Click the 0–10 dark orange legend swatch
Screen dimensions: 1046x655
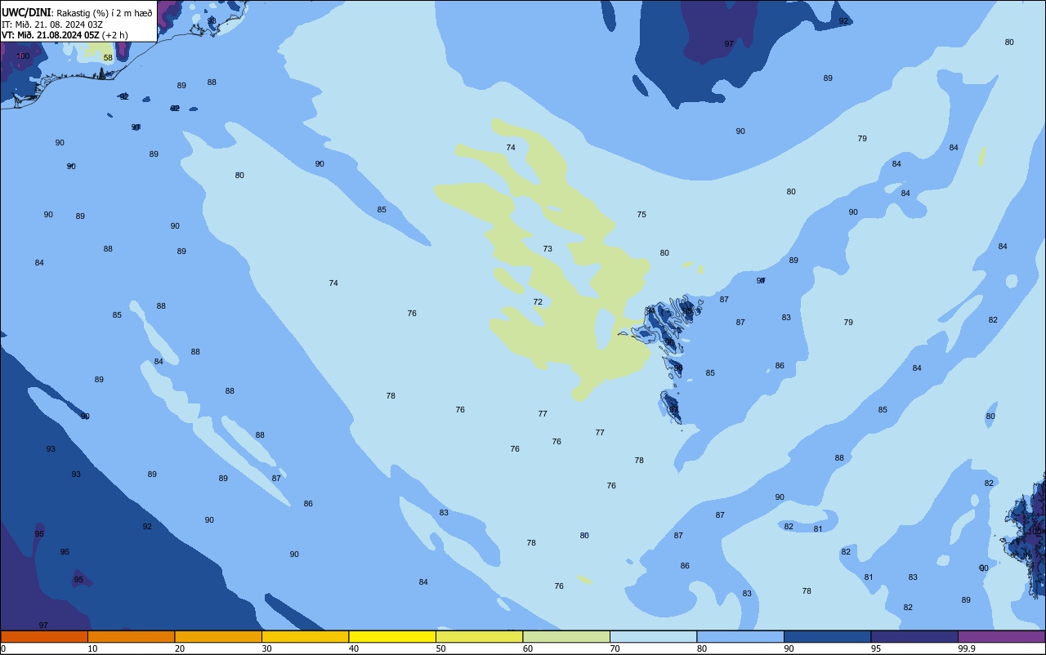point(44,636)
